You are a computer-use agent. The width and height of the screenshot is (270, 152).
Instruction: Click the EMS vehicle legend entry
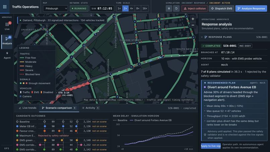pos(35,92)
